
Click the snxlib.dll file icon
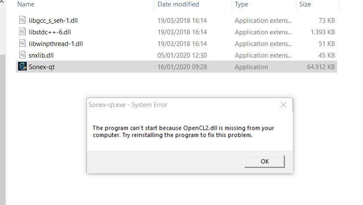22,55
